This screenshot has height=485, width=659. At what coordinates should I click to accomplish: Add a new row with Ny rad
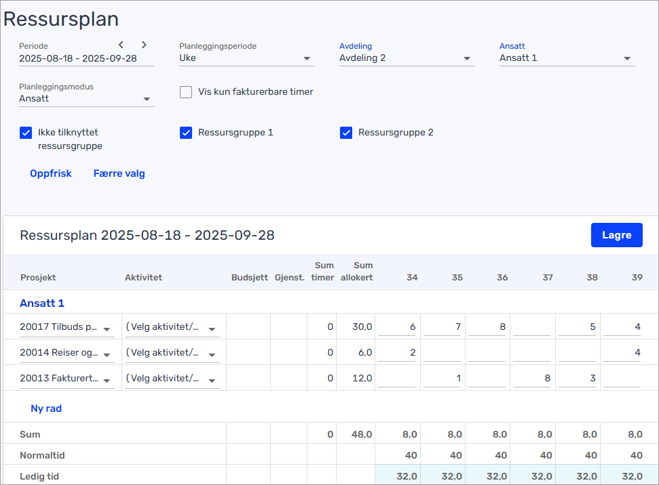click(46, 408)
